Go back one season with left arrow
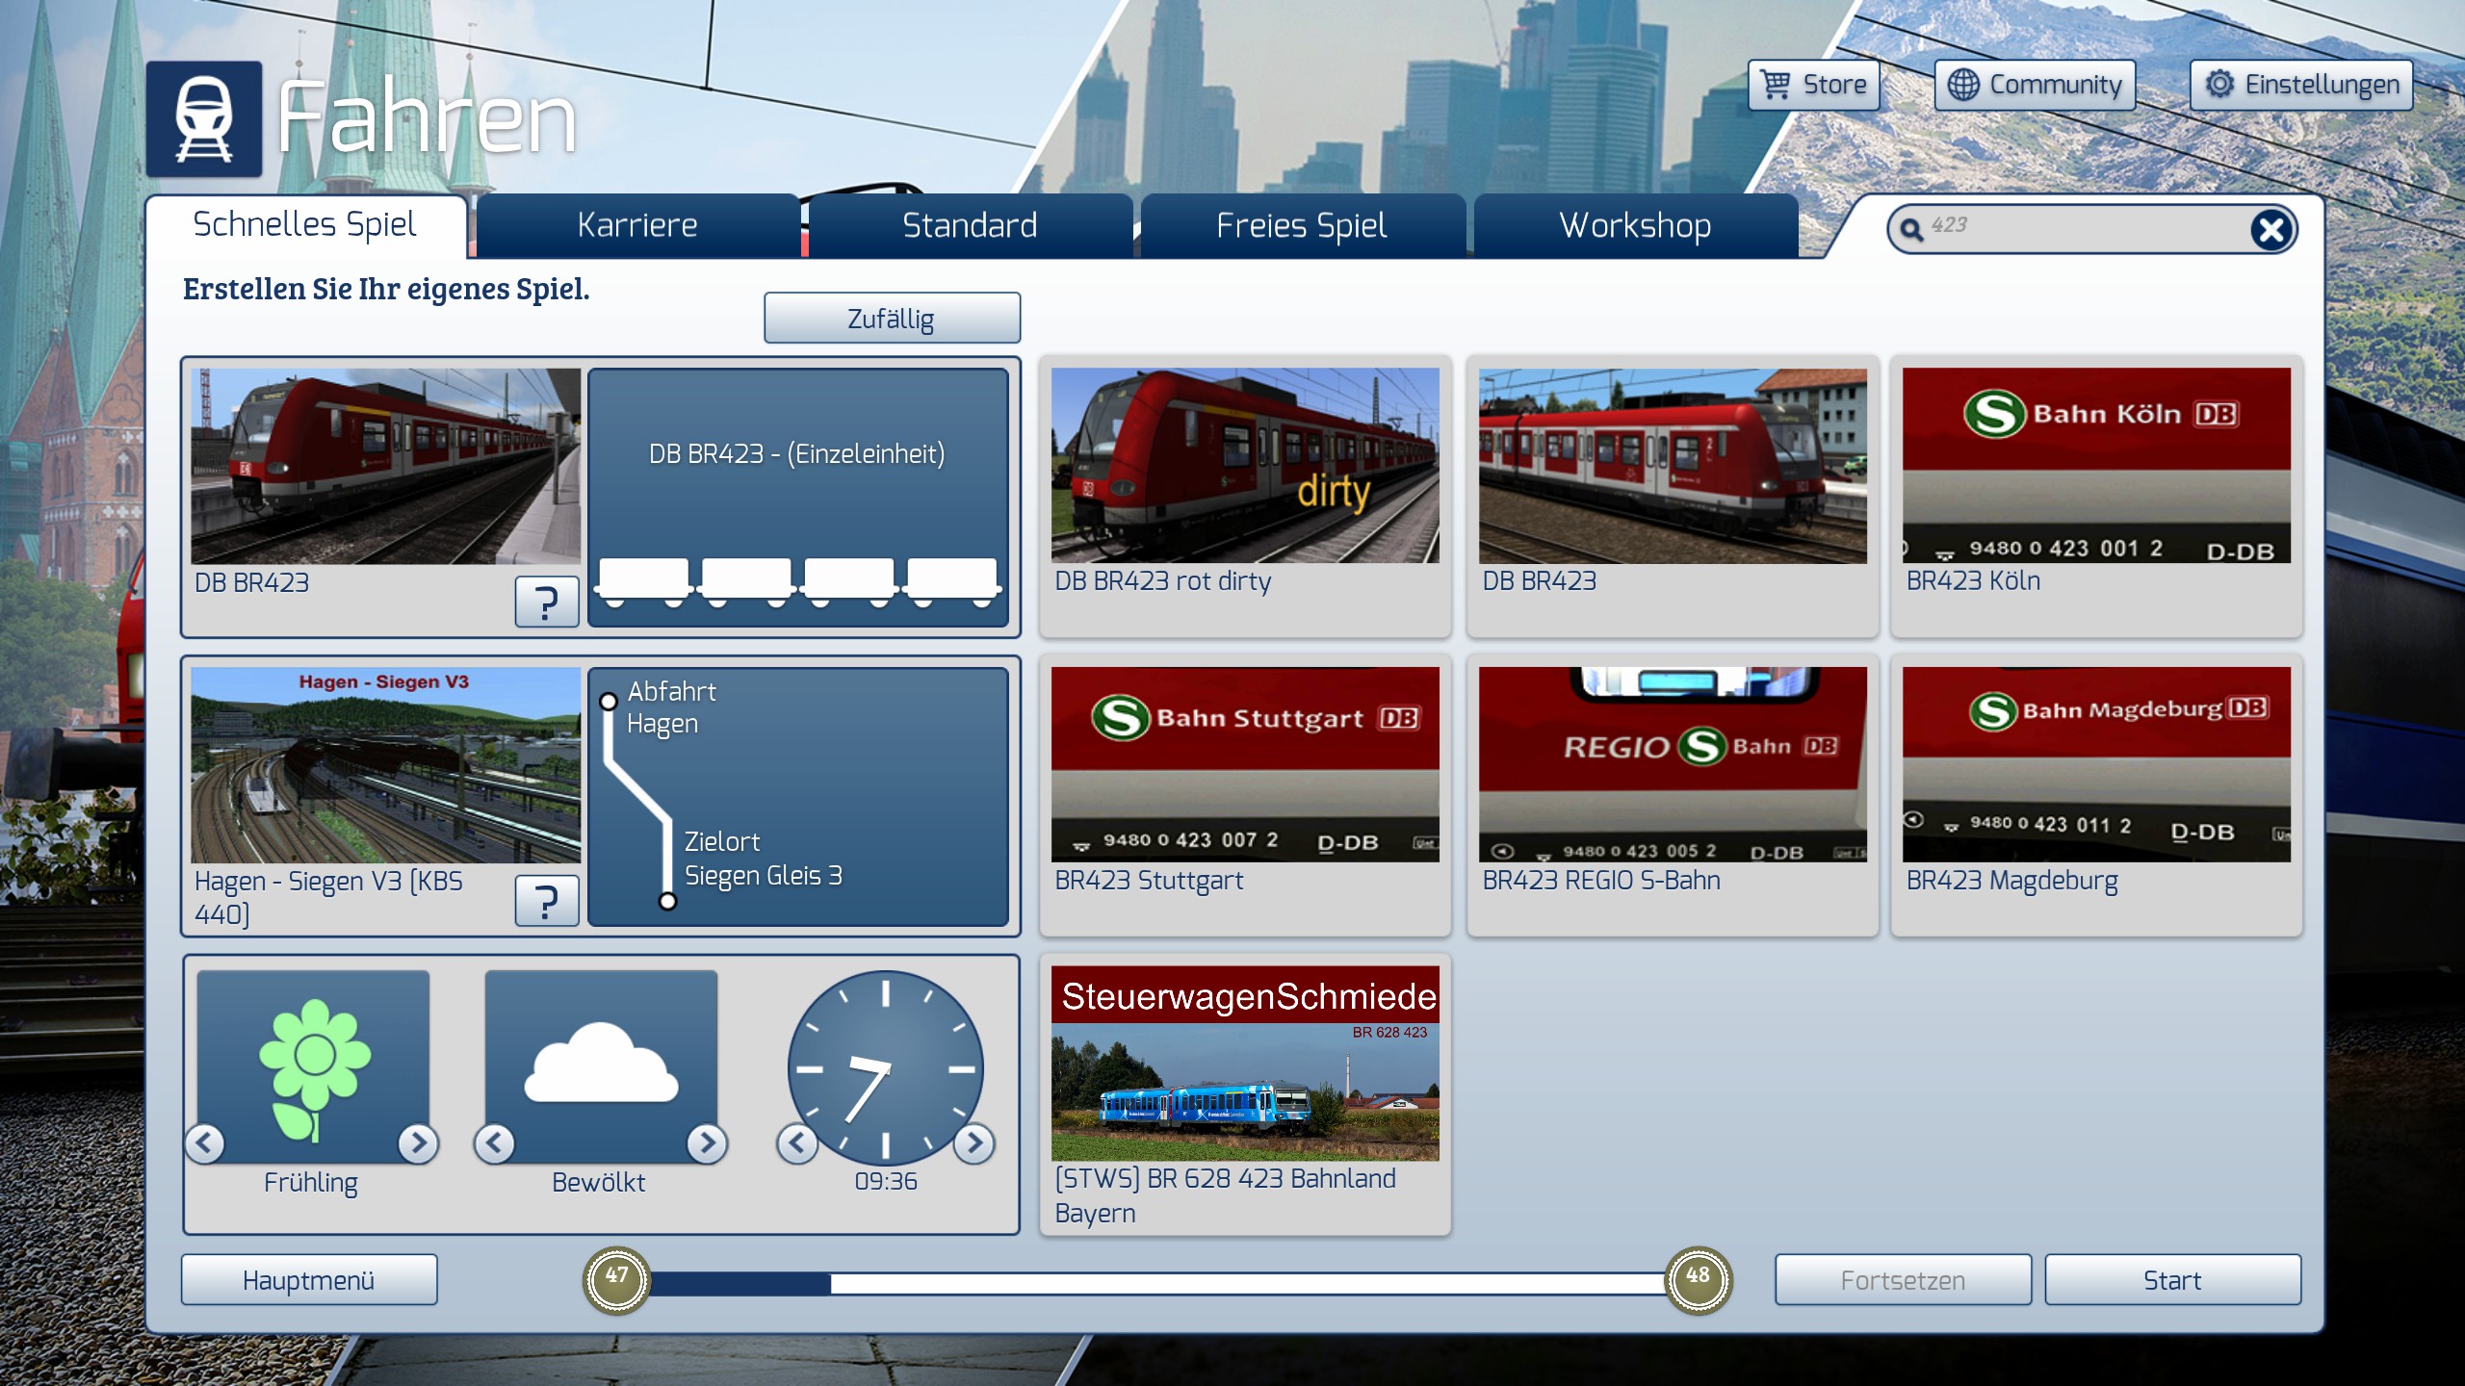The width and height of the screenshot is (2465, 1386). coord(205,1143)
